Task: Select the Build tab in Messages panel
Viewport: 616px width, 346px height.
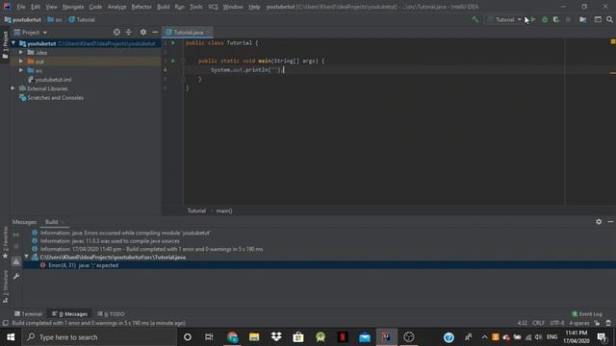Action: 51,222
